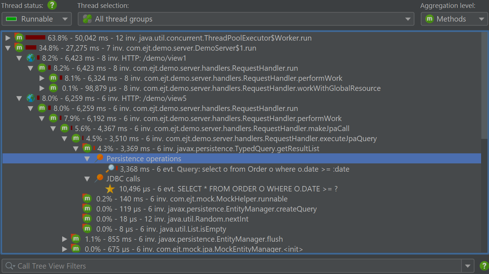This screenshot has width=489, height=274.
Task: Collapse the executeJpaQuery node
Action: coord(64,138)
